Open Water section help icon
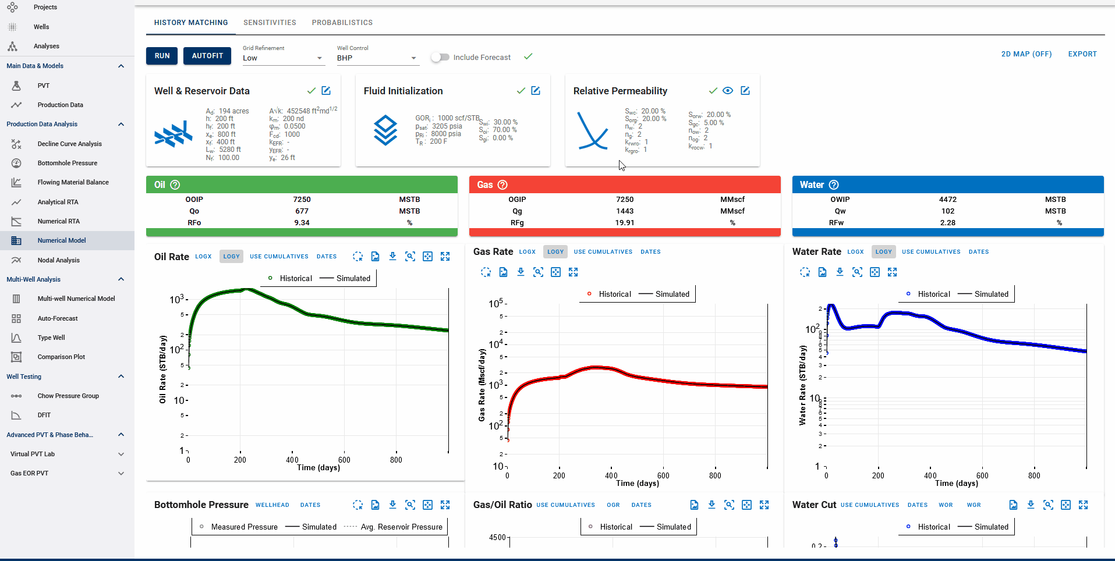Screen dimensions: 1115x561 pos(834,184)
